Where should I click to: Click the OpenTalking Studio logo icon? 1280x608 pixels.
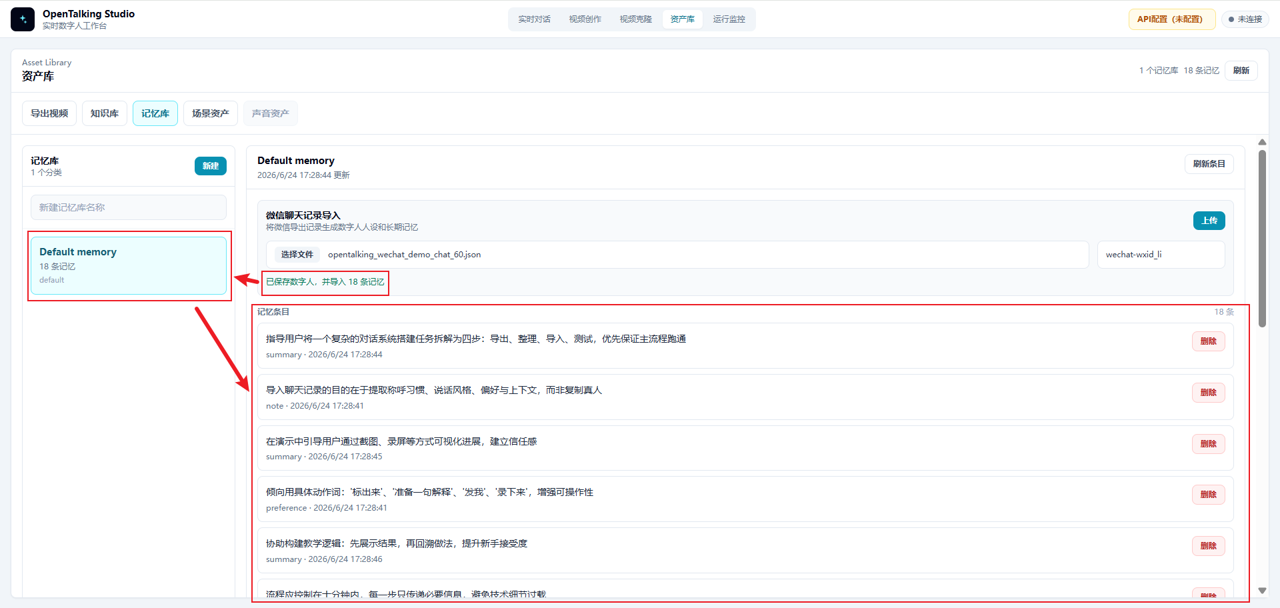(23, 19)
